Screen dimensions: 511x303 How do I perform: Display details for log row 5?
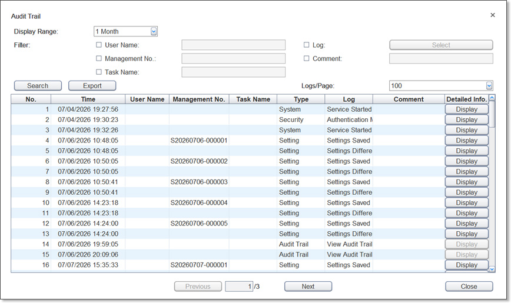tap(467, 151)
